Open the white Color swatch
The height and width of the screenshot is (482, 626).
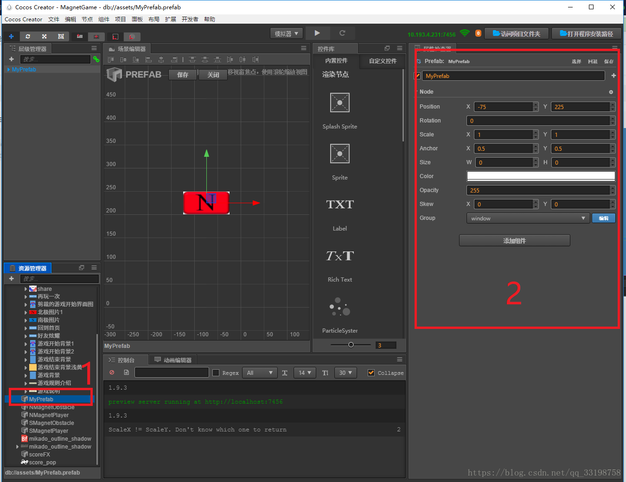pos(541,176)
